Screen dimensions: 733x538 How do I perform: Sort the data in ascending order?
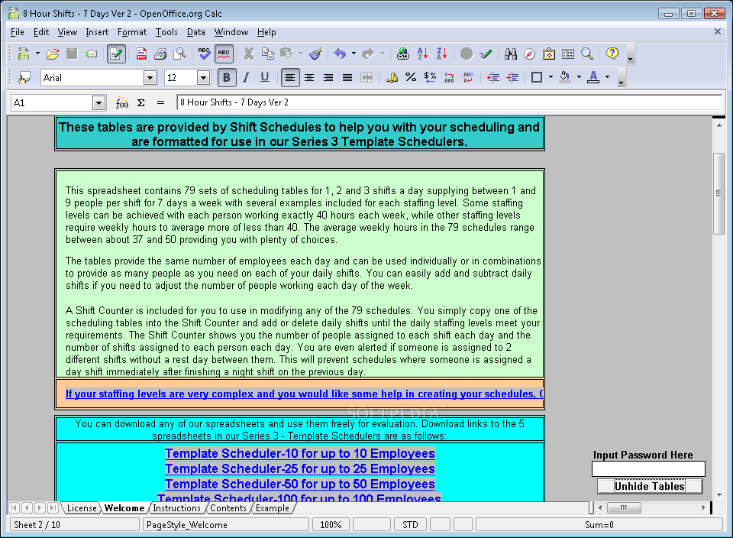[422, 53]
